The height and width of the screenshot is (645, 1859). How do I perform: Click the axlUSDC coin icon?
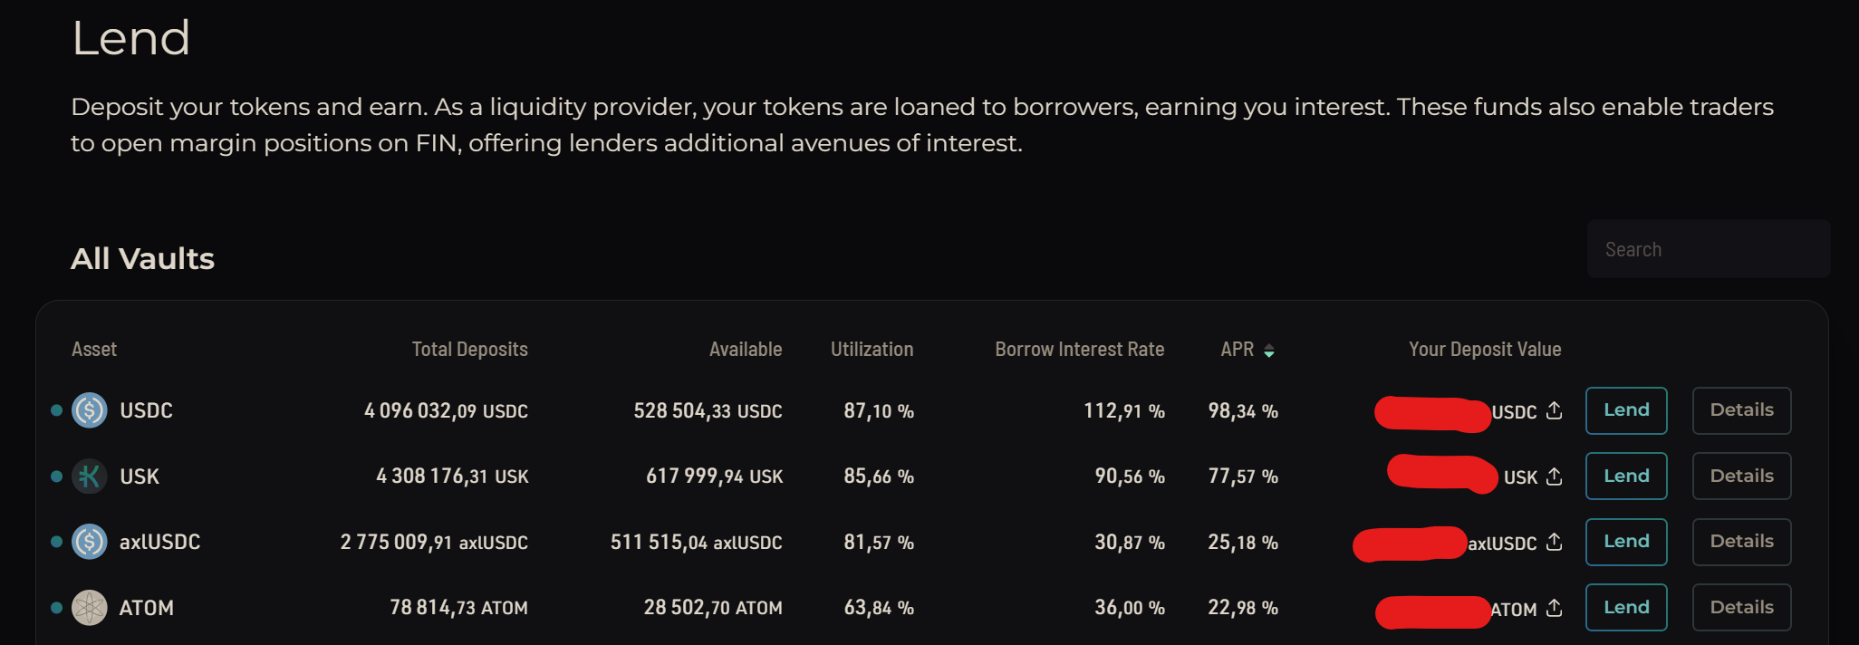click(x=90, y=542)
